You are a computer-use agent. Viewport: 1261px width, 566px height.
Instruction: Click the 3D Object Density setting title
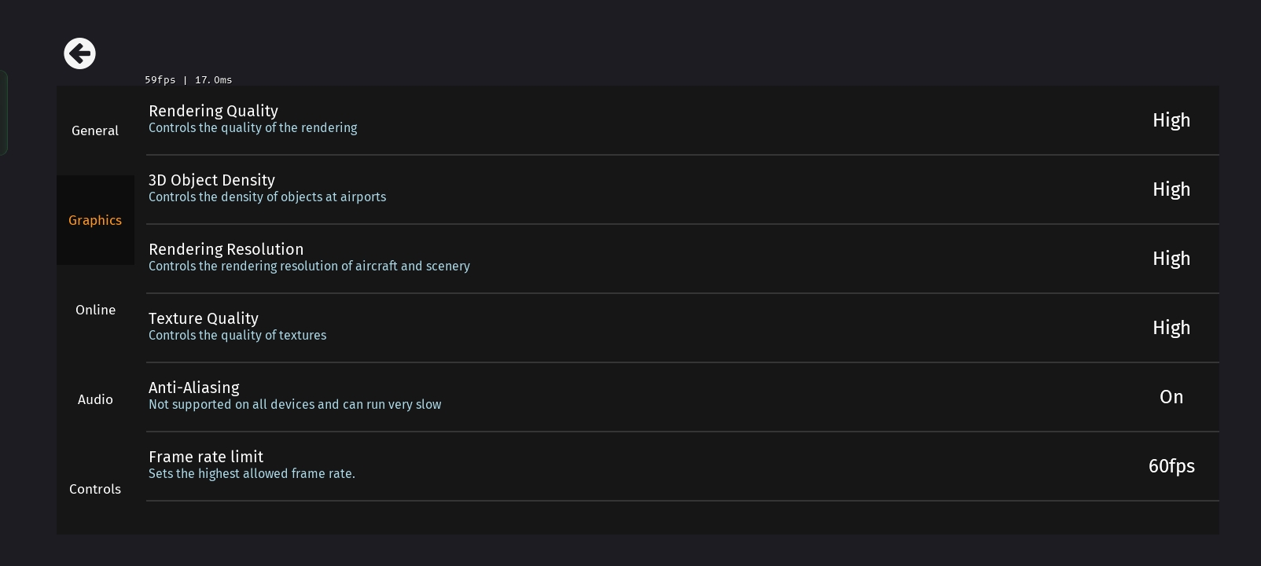click(x=211, y=180)
